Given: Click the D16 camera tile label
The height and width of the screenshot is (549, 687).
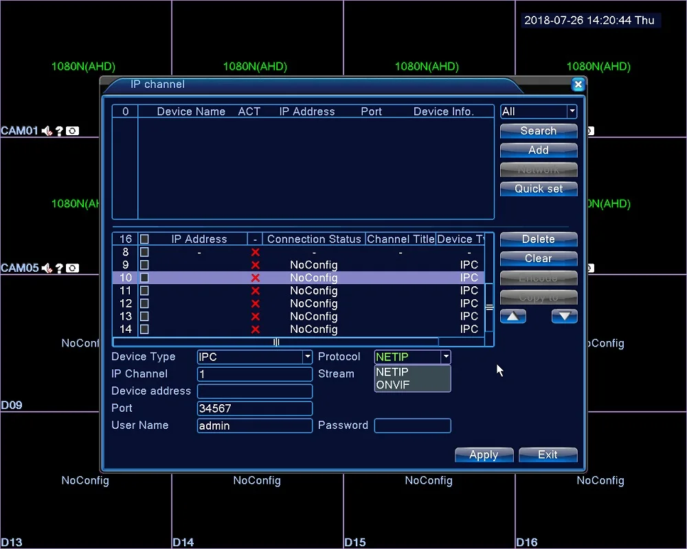Looking at the screenshot, I should (527, 542).
